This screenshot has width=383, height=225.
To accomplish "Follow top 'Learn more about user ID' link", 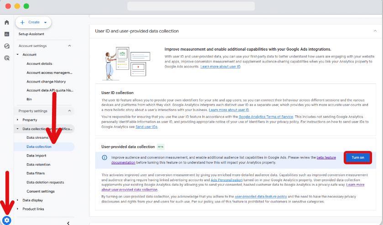I will pos(220,67).
